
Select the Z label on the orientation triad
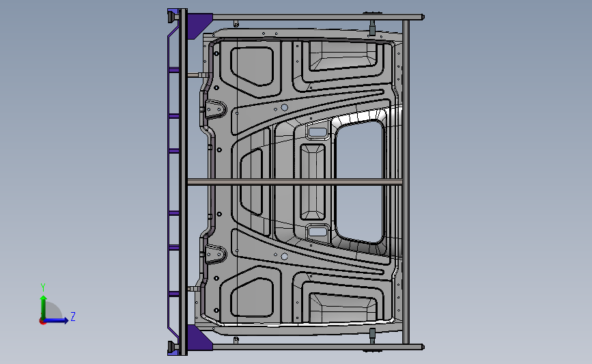click(73, 316)
